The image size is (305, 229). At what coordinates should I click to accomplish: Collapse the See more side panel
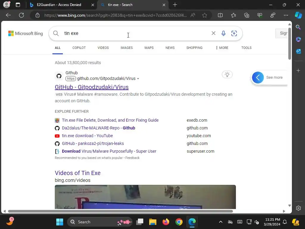[x=258, y=78]
